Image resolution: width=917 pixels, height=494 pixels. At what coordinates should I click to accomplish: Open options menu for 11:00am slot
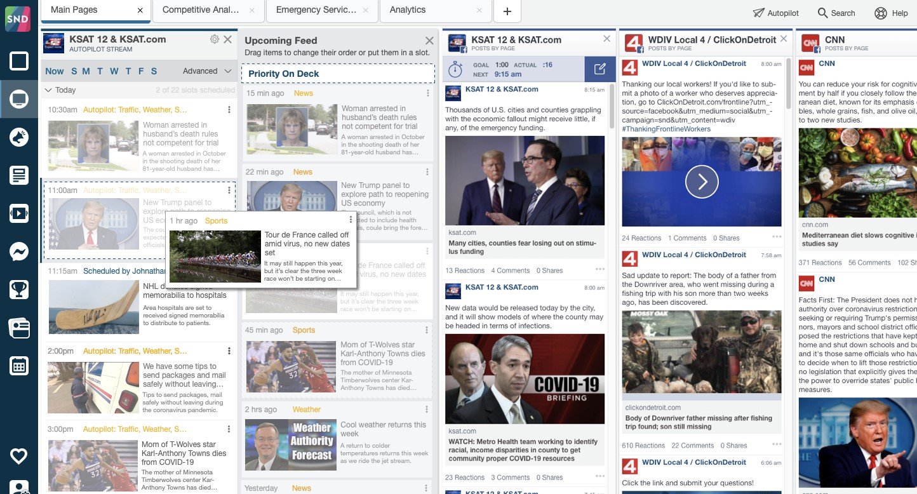click(x=229, y=190)
